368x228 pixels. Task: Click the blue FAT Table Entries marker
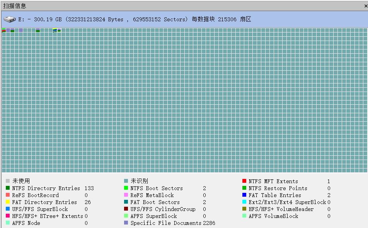244,195
